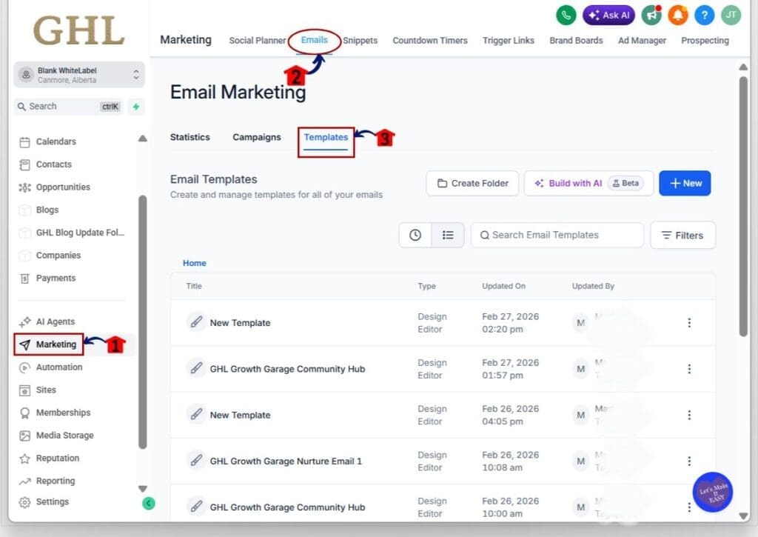Open the orange notifications bell
The height and width of the screenshot is (537, 758).
(x=678, y=15)
